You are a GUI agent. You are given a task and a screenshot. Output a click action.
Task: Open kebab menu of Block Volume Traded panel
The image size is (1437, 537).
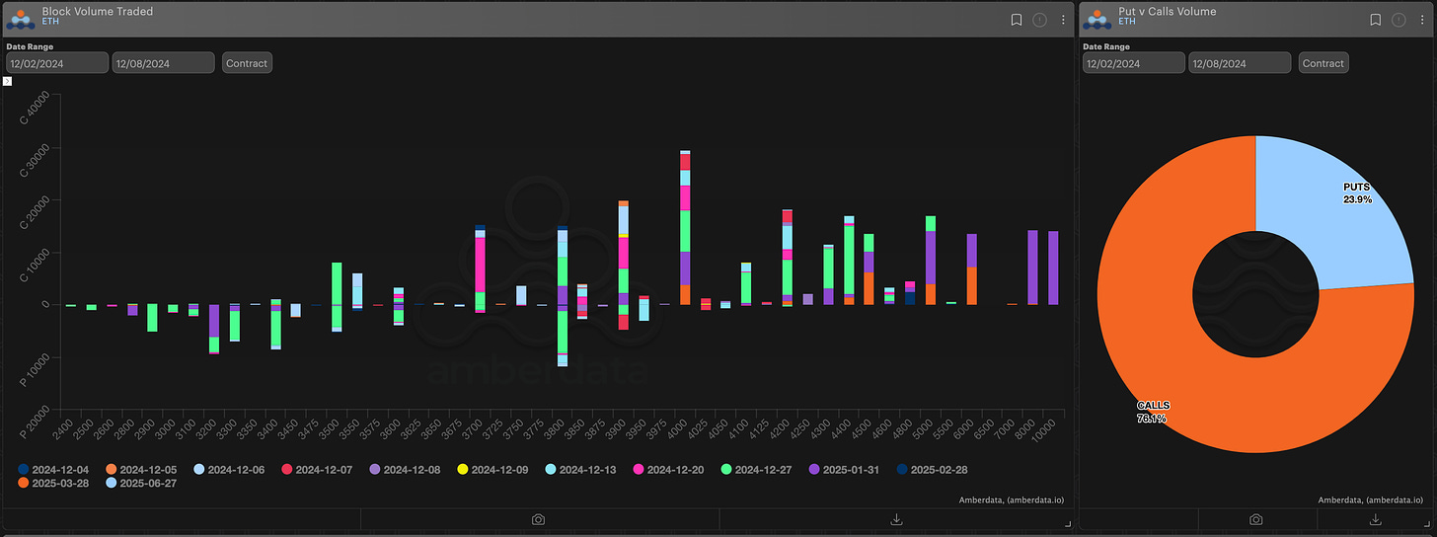[x=1063, y=20]
